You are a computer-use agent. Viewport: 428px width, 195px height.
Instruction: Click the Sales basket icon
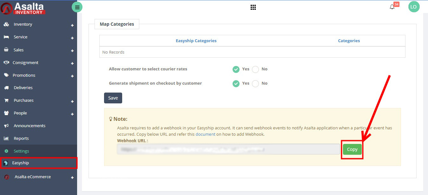[6, 50]
